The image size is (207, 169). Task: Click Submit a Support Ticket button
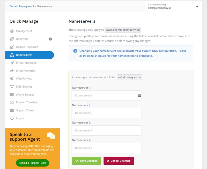pos(33,163)
